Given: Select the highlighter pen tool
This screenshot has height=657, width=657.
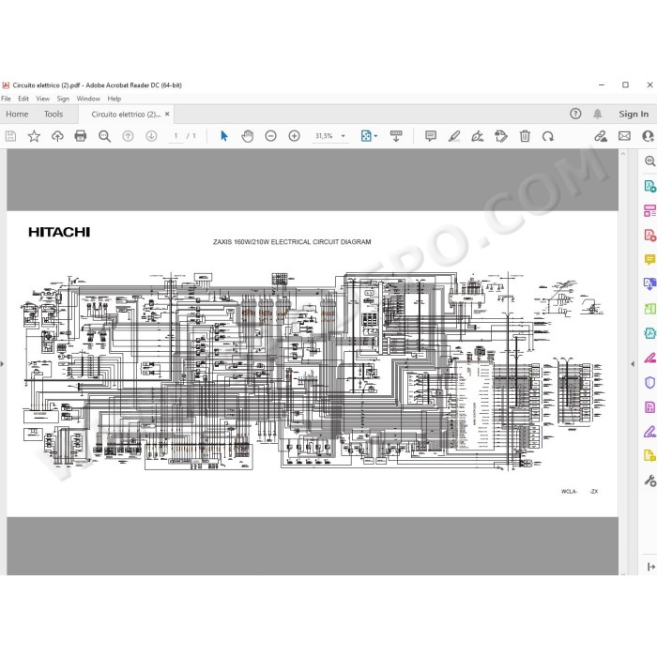Looking at the screenshot, I should click(x=454, y=136).
